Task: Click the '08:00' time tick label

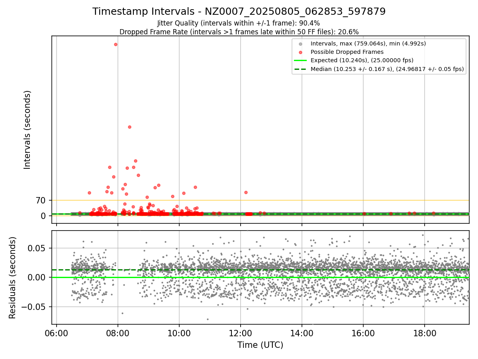Action: click(118, 333)
